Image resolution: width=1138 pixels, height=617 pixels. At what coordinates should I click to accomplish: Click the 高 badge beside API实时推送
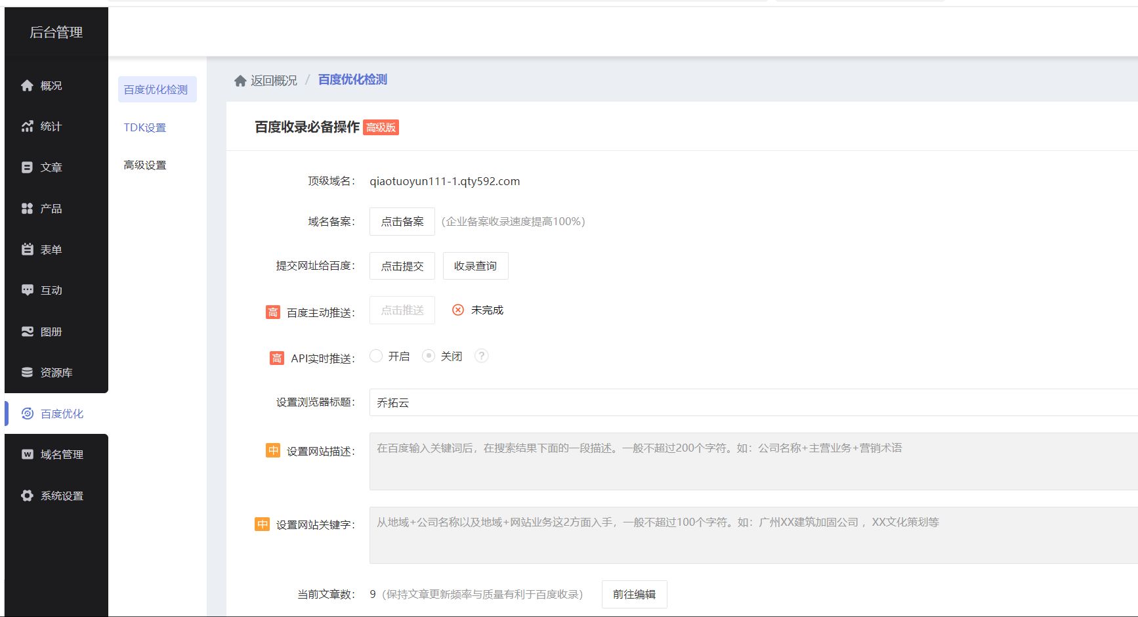point(277,358)
